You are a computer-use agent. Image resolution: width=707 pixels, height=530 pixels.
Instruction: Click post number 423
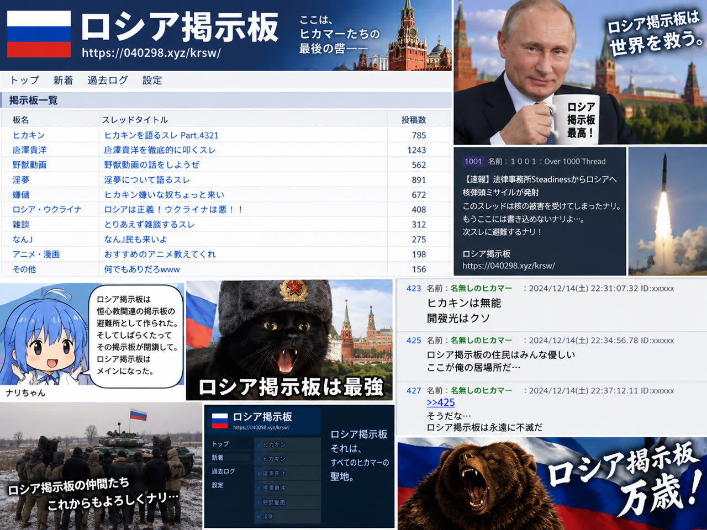pos(414,288)
